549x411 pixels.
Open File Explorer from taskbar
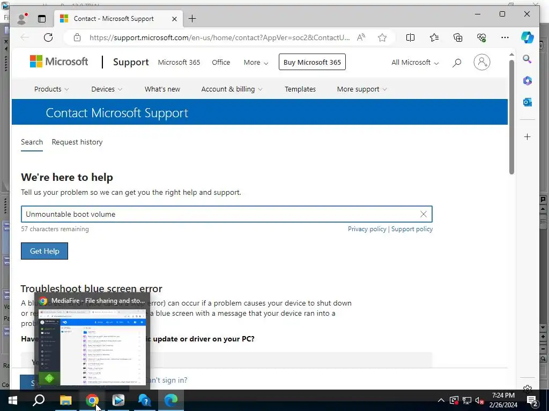[x=65, y=400]
